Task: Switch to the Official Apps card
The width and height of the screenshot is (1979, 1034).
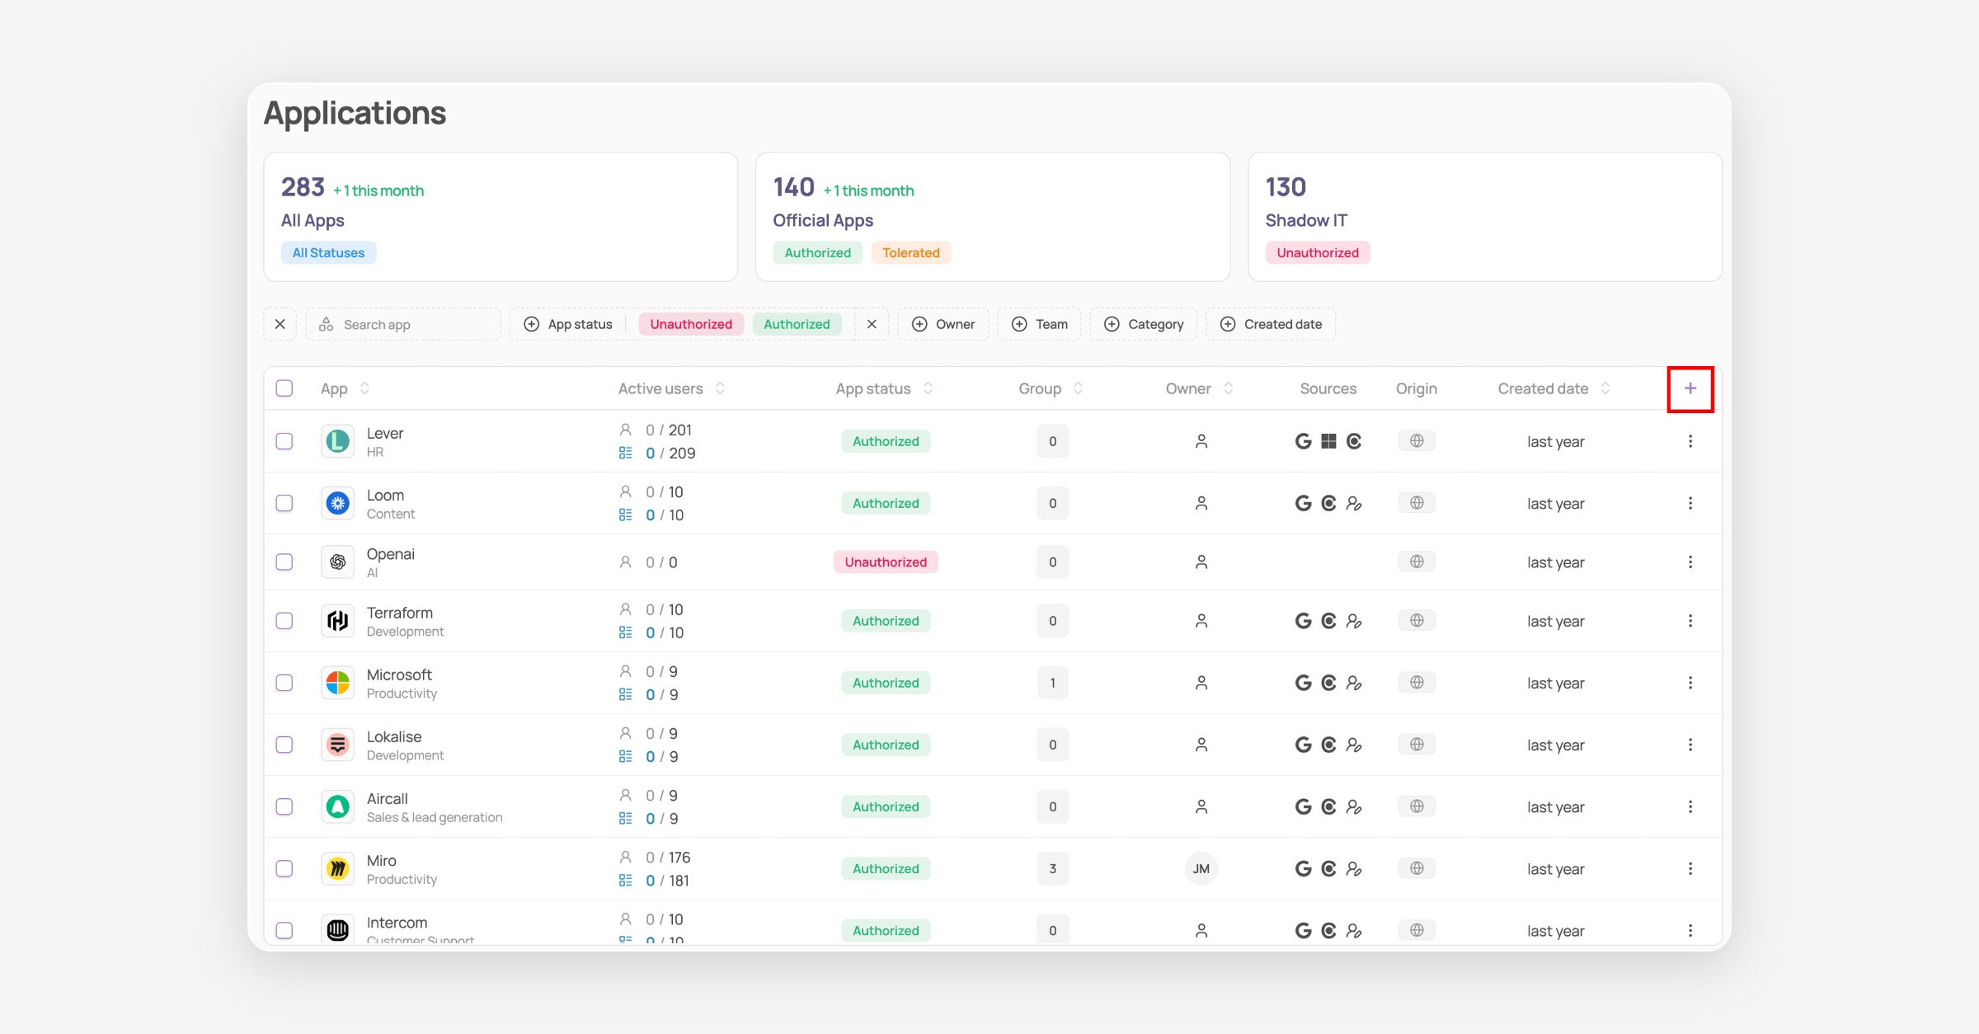Action: pyautogui.click(x=992, y=217)
